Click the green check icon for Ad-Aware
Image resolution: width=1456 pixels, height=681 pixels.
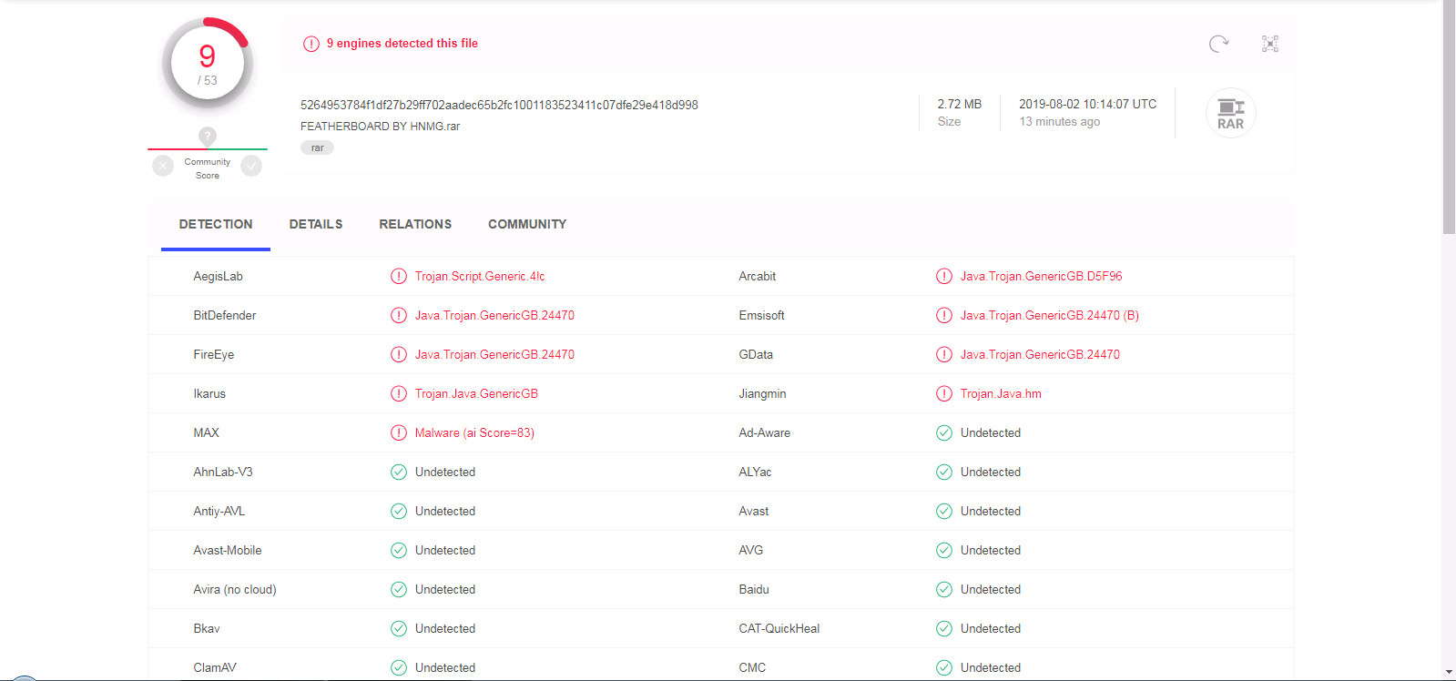(x=944, y=433)
